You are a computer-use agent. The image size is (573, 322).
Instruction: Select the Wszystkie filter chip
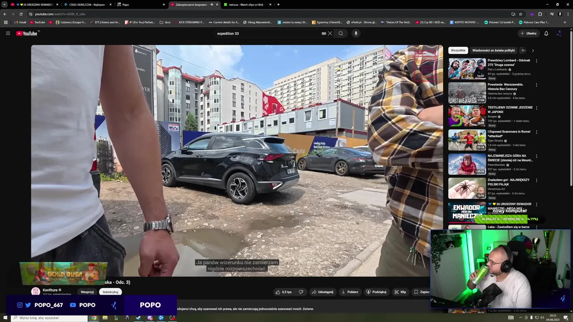(x=458, y=51)
